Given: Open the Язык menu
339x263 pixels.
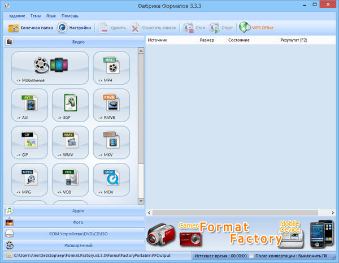Looking at the screenshot, I should click(50, 16).
